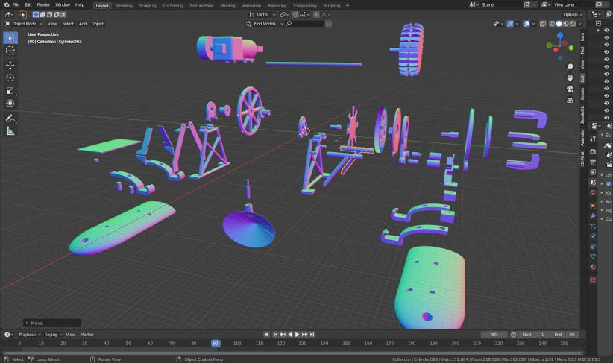Open the Modifiers wrench icon tab
This screenshot has width=613, height=363.
[x=593, y=216]
